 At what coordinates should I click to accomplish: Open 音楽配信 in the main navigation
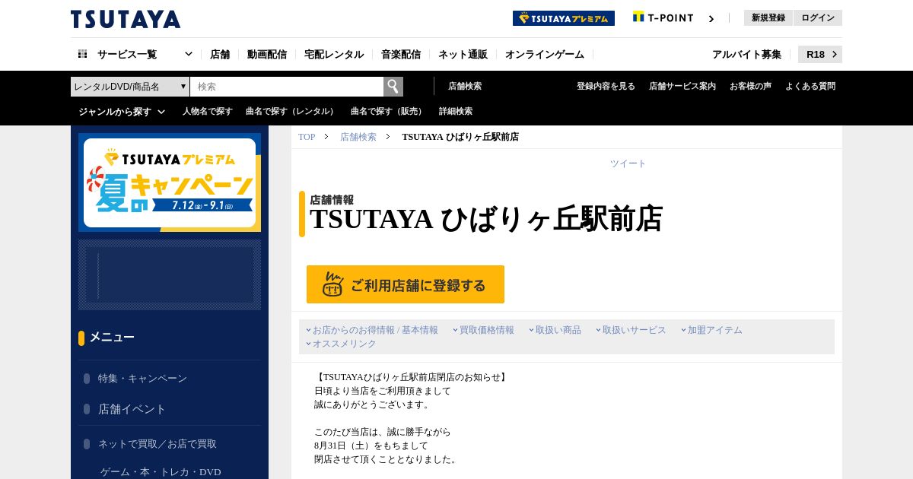[401, 54]
